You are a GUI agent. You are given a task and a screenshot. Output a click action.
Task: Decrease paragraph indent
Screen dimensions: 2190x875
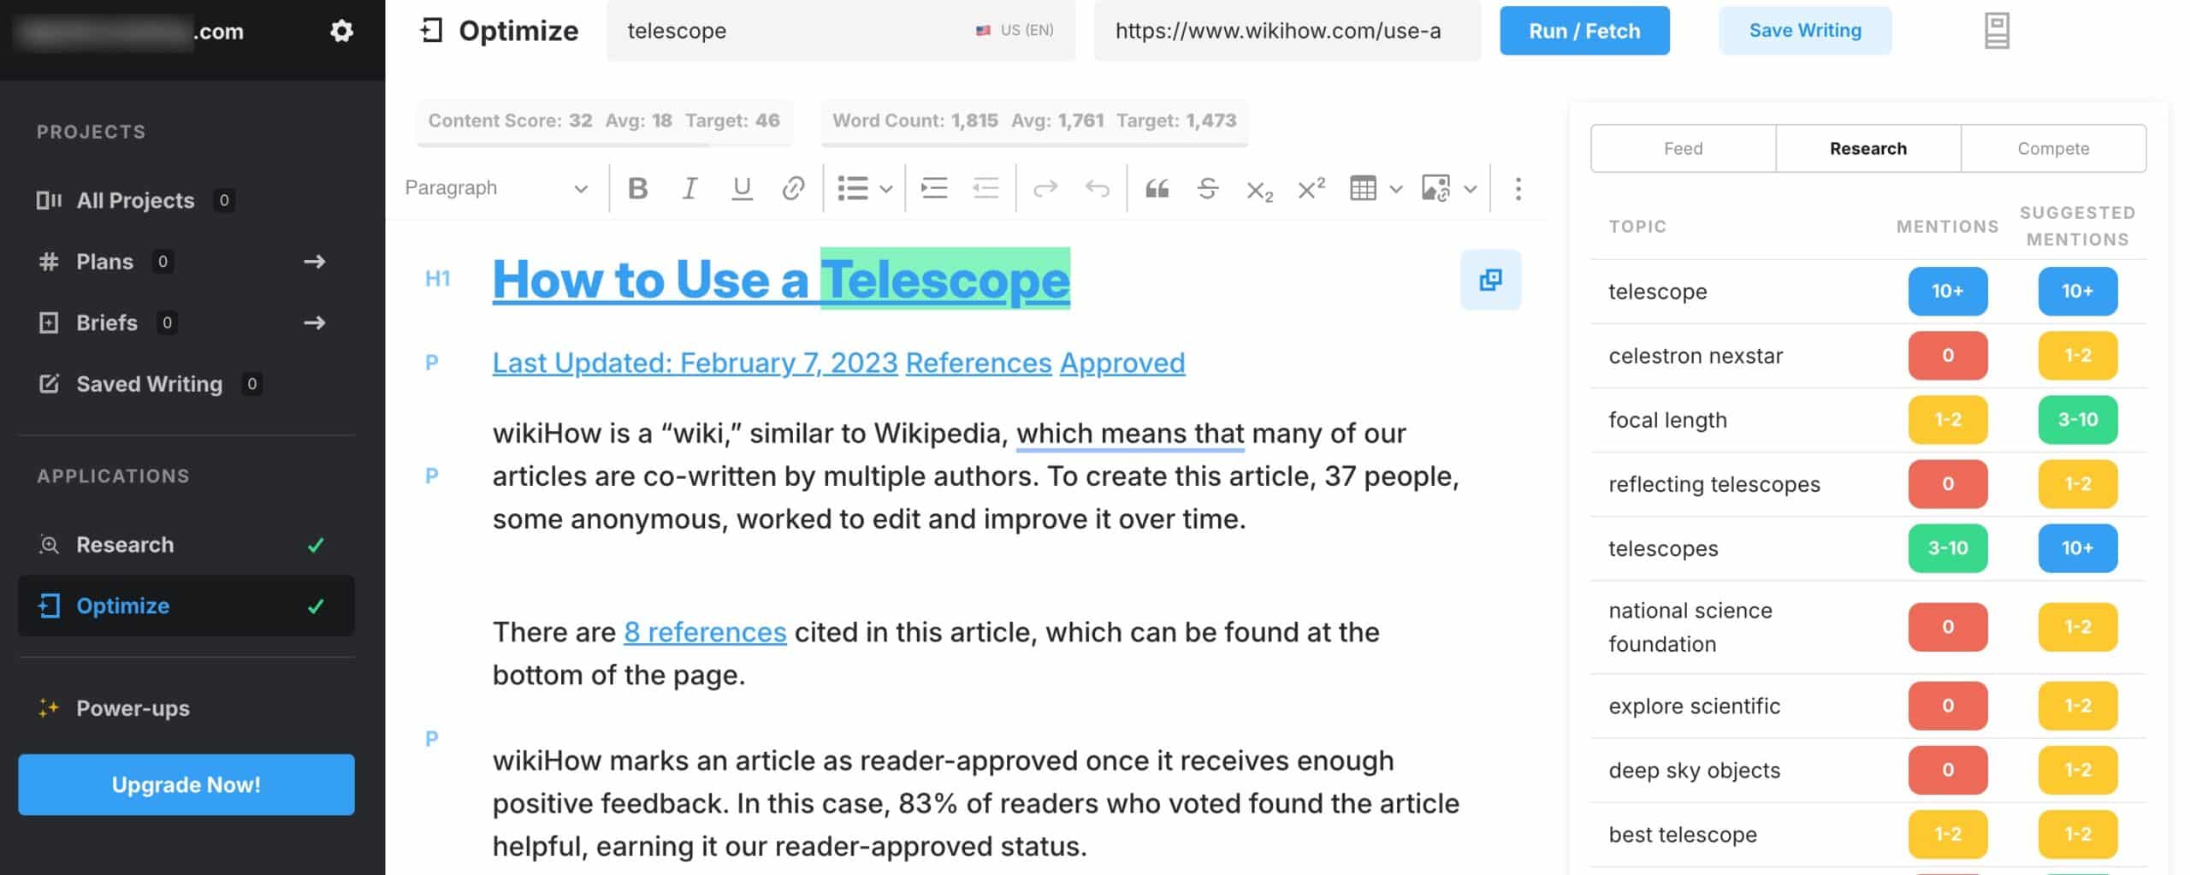[985, 188]
